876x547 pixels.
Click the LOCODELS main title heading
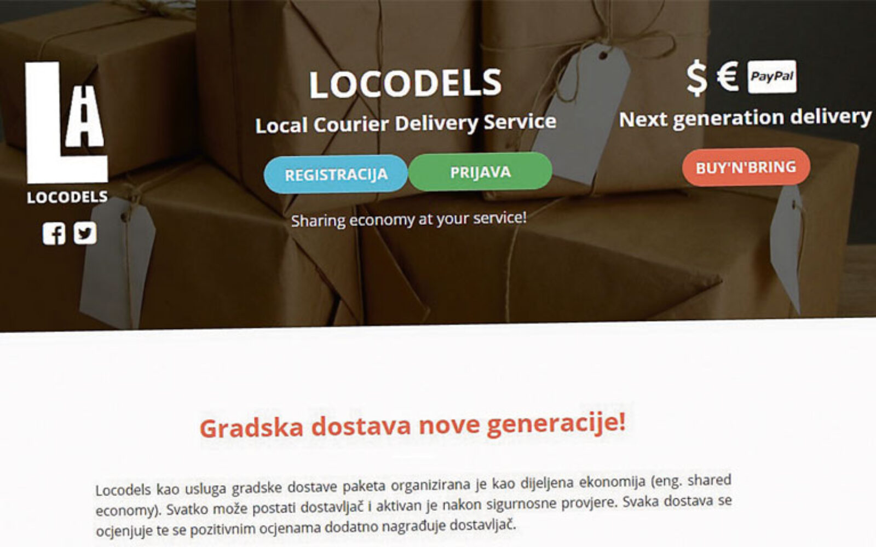[x=405, y=84]
